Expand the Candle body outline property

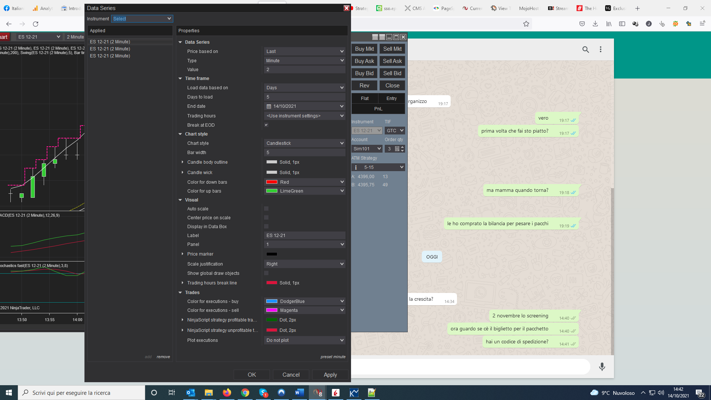tap(183, 162)
